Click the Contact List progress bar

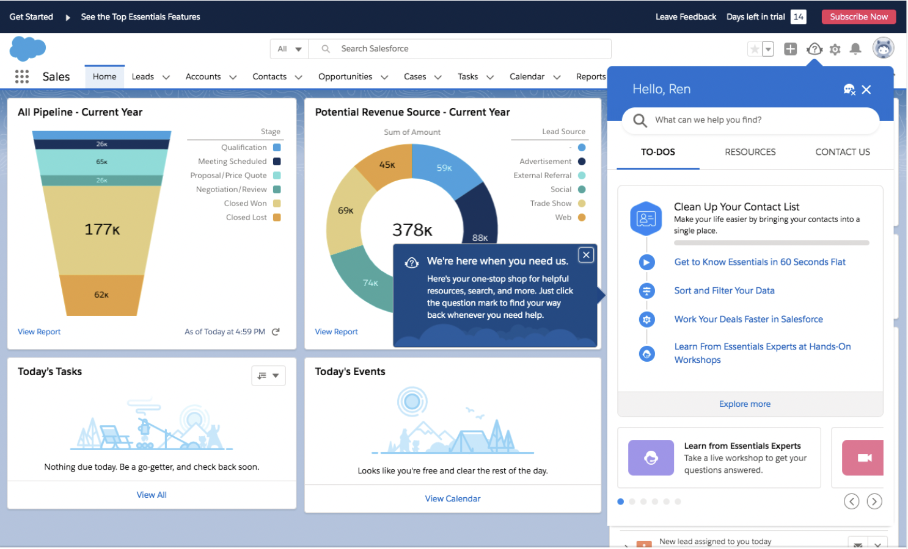coord(771,243)
